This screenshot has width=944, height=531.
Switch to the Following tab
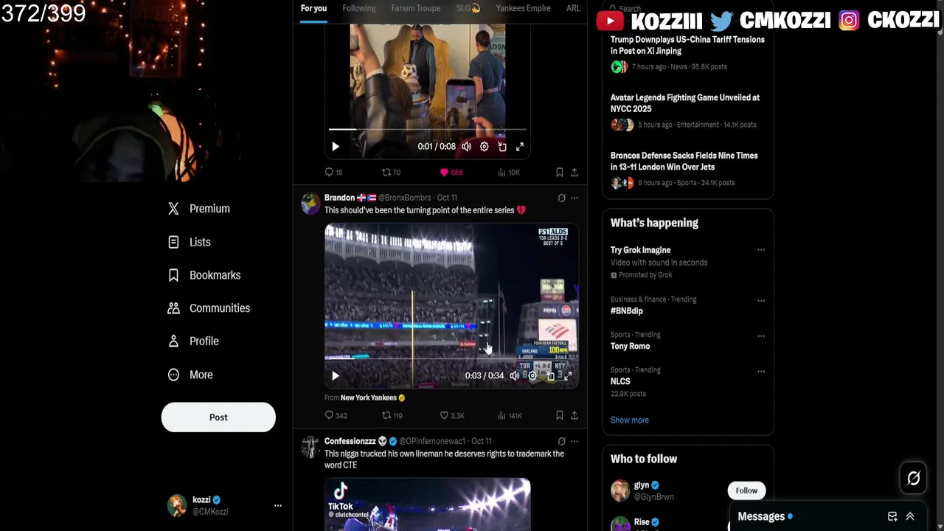click(x=359, y=8)
